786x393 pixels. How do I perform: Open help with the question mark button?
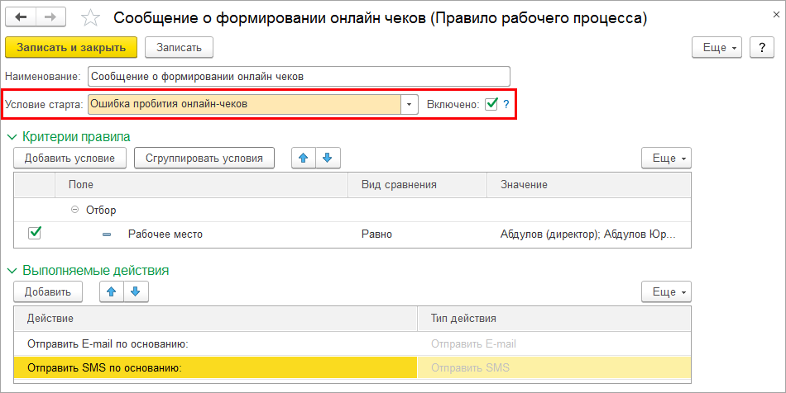point(761,48)
